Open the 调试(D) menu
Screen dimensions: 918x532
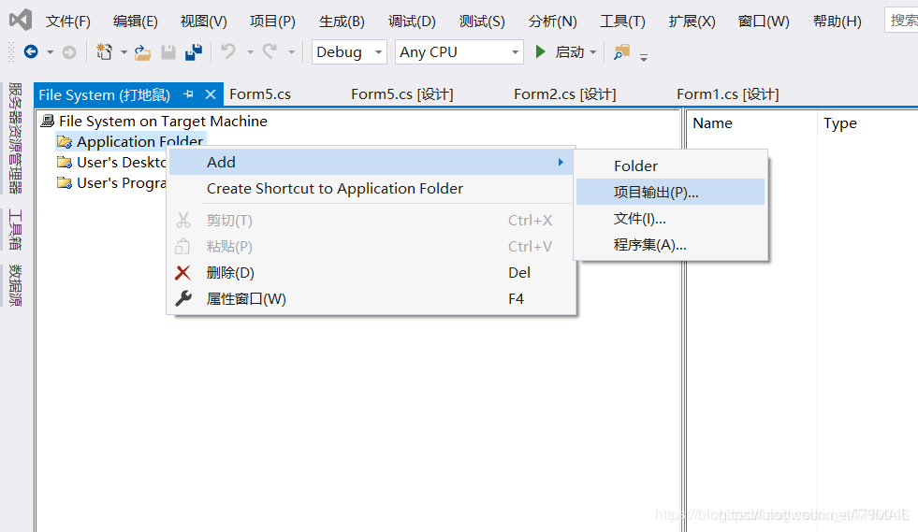[412, 22]
